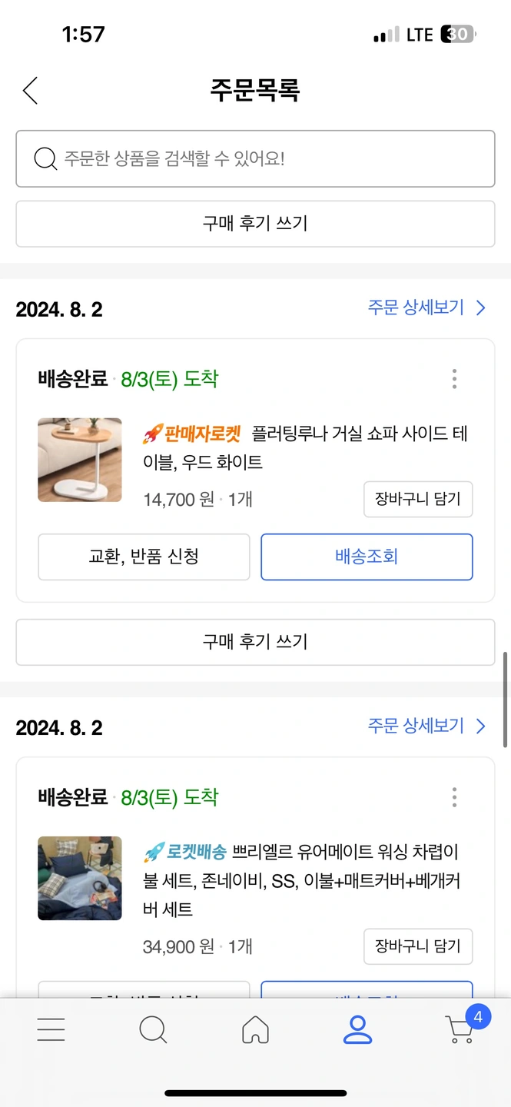This screenshot has width=511, height=1107.
Task: Tap 교환, 반품 신청 for the side table
Action: click(x=144, y=557)
